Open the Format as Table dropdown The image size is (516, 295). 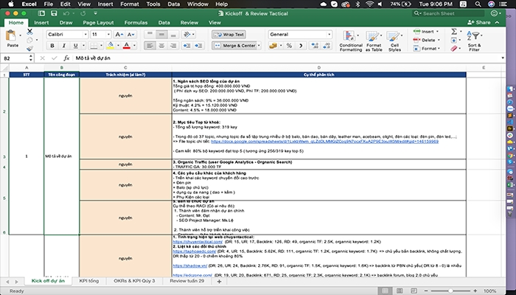tap(374, 41)
